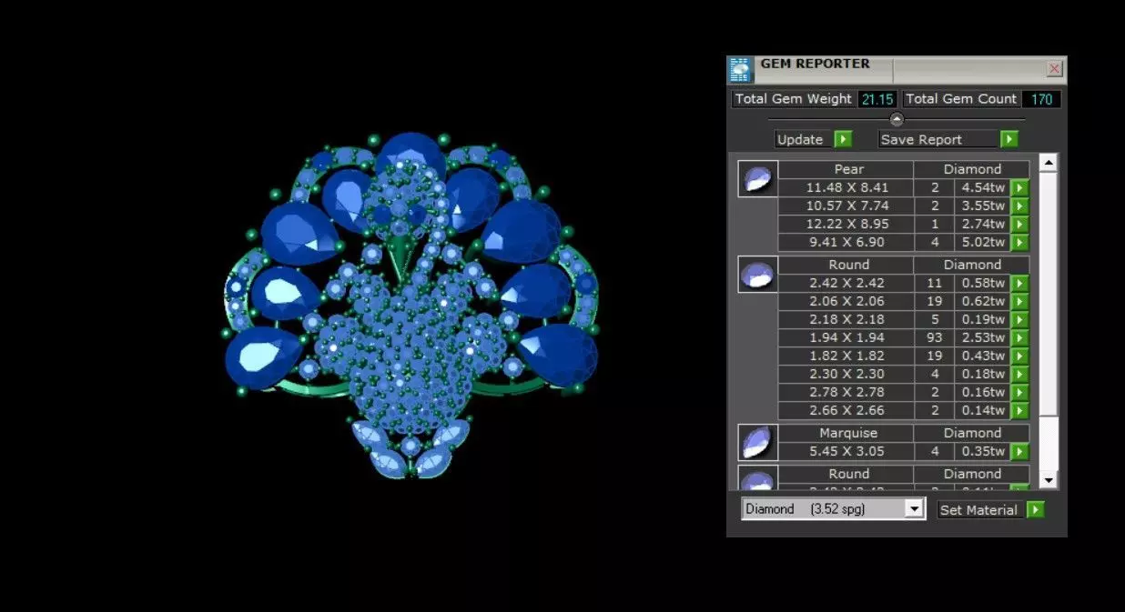Click the green arrow next to Save Report
Viewport: 1125px width, 612px height.
coord(1008,139)
